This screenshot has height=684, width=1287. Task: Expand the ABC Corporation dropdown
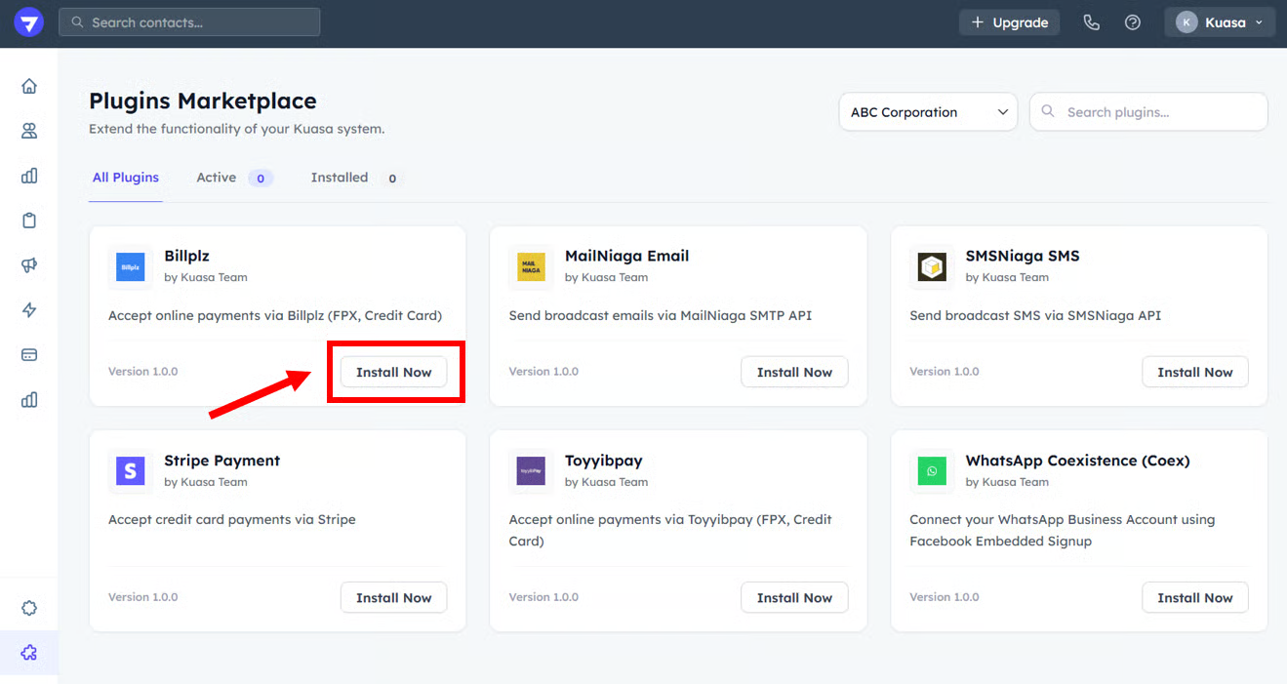pos(928,112)
